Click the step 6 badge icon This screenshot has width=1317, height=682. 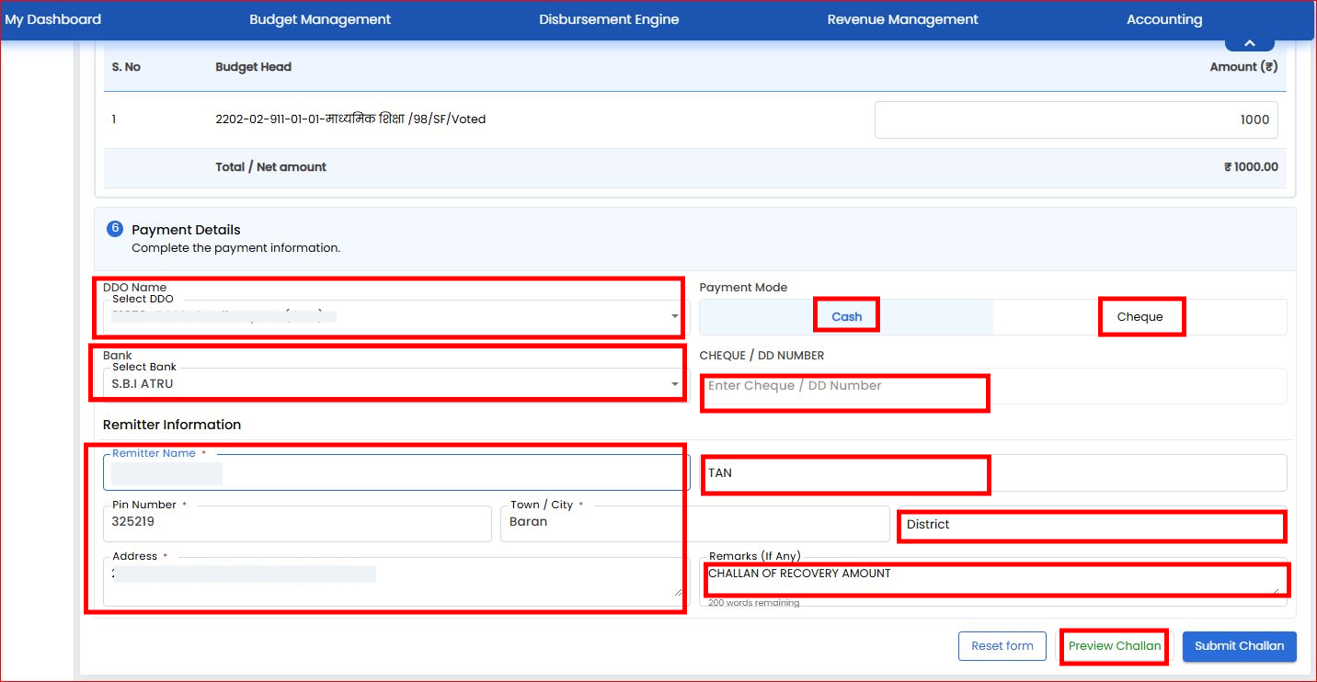coord(115,228)
